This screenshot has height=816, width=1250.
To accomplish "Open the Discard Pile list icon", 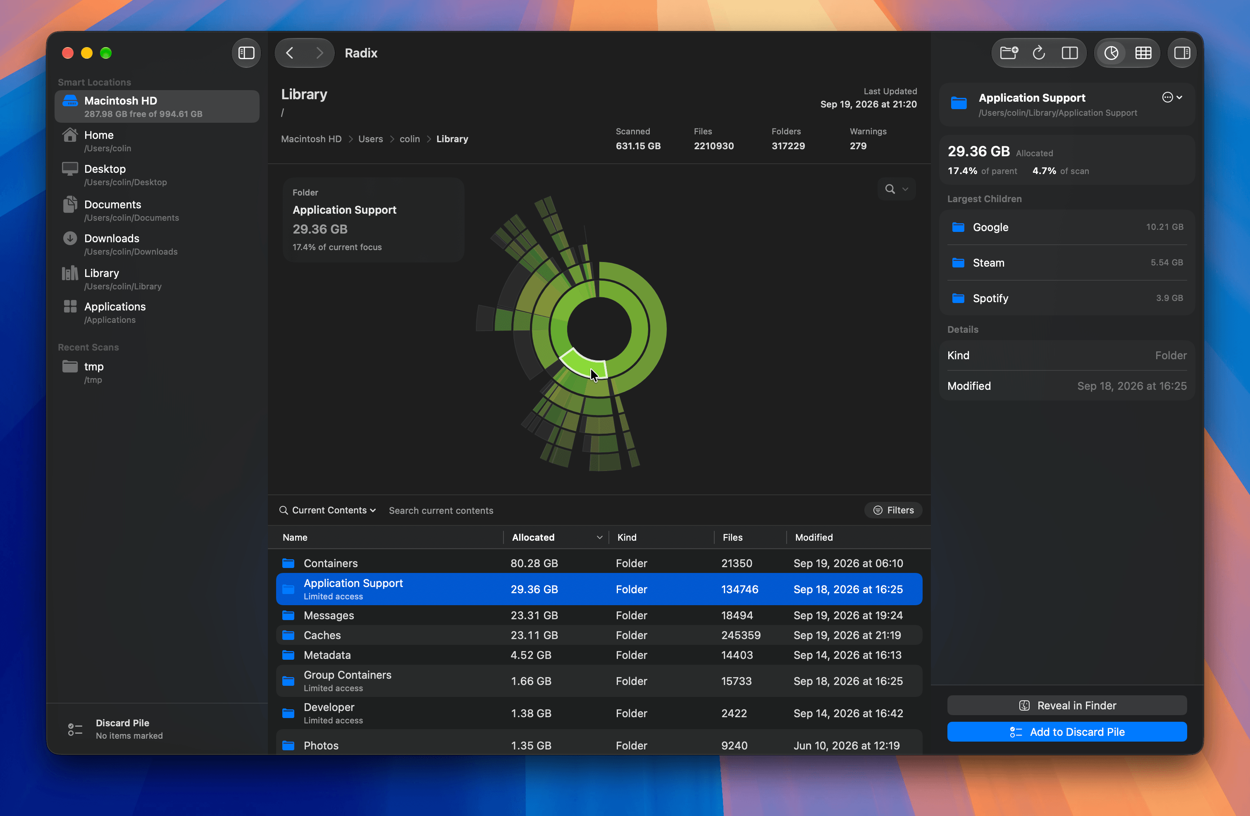I will point(75,729).
